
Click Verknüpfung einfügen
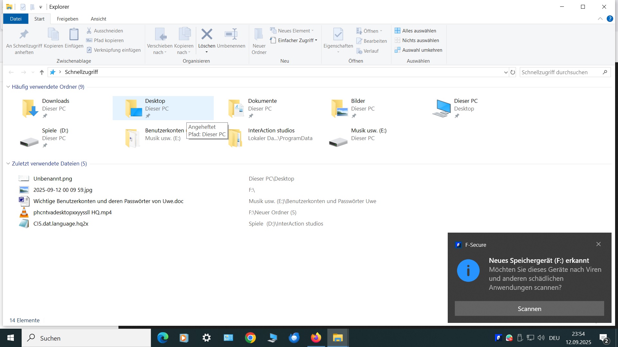(x=114, y=50)
